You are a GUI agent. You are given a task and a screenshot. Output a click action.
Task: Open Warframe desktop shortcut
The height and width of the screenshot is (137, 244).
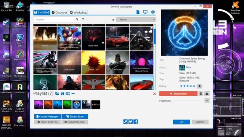[6, 88]
